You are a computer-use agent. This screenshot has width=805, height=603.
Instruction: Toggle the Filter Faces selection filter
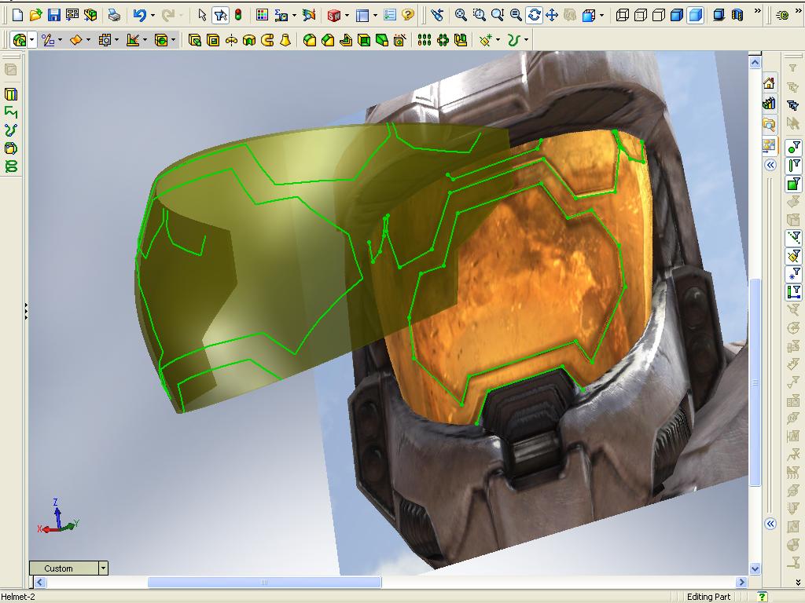pos(794,183)
